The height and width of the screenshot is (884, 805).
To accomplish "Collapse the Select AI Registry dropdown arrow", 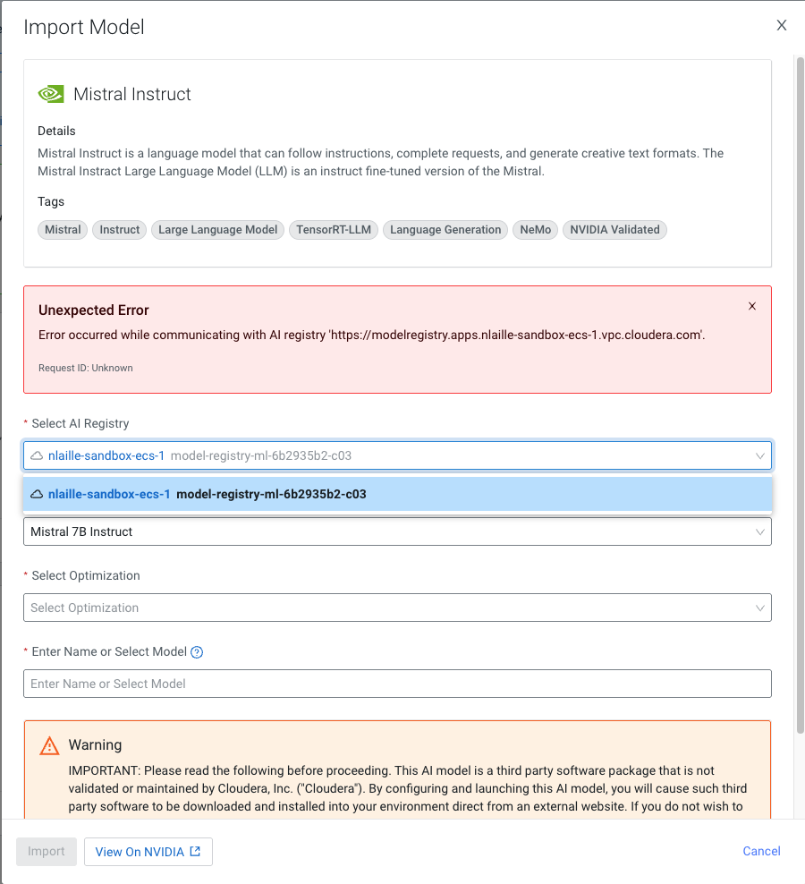I will coord(760,455).
